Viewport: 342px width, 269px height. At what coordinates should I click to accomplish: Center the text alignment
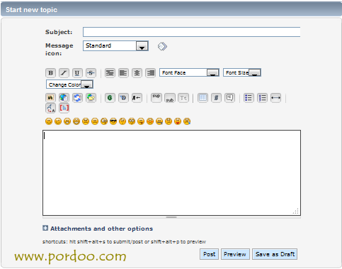tap(137, 73)
